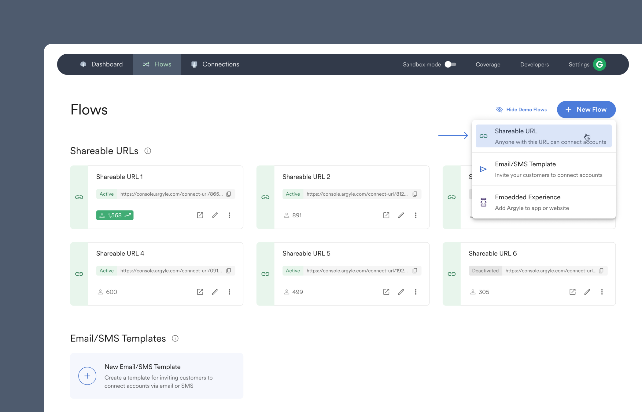Toggle Sandbox mode on
The height and width of the screenshot is (412, 642).
pyautogui.click(x=450, y=64)
